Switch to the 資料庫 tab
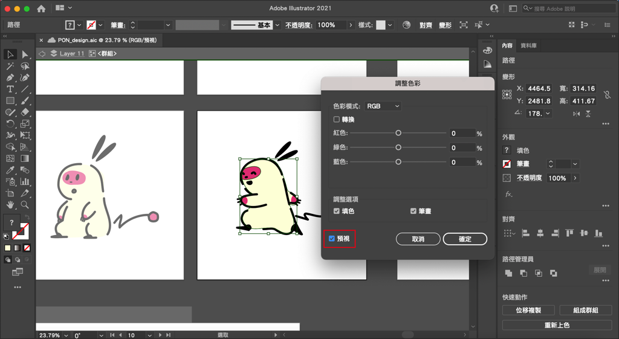The image size is (619, 339). [x=528, y=45]
